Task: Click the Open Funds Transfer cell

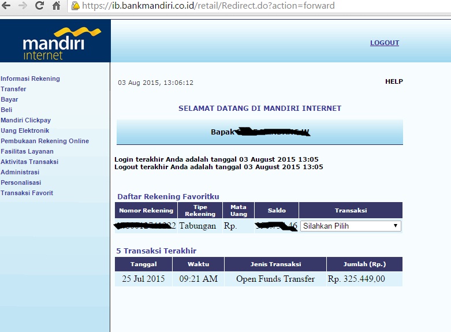Action: (x=275, y=279)
